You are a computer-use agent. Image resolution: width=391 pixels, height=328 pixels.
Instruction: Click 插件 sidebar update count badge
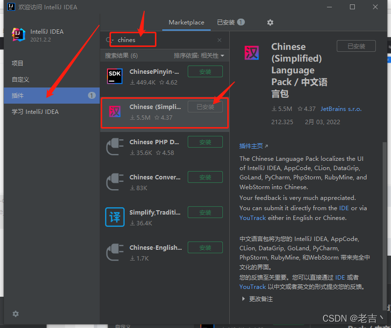pyautogui.click(x=91, y=95)
